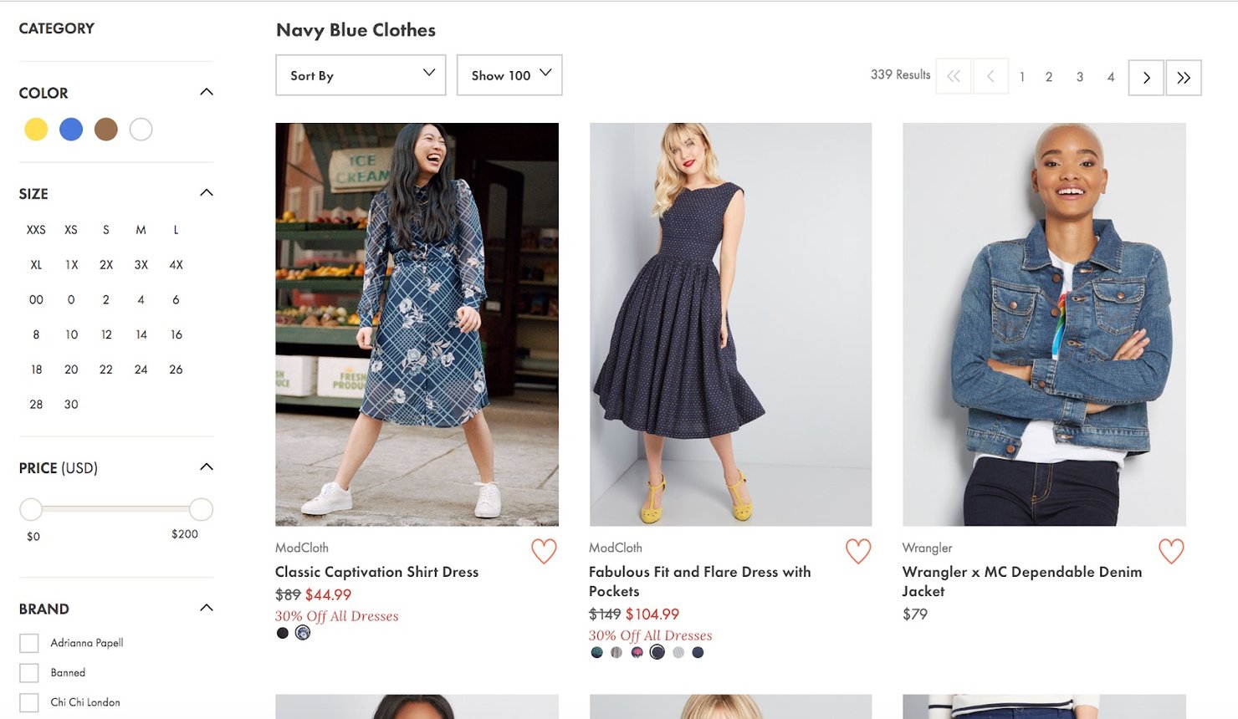Screen dimensions: 1238x719
Task: Select the blue color filter circle
Action: click(x=71, y=129)
